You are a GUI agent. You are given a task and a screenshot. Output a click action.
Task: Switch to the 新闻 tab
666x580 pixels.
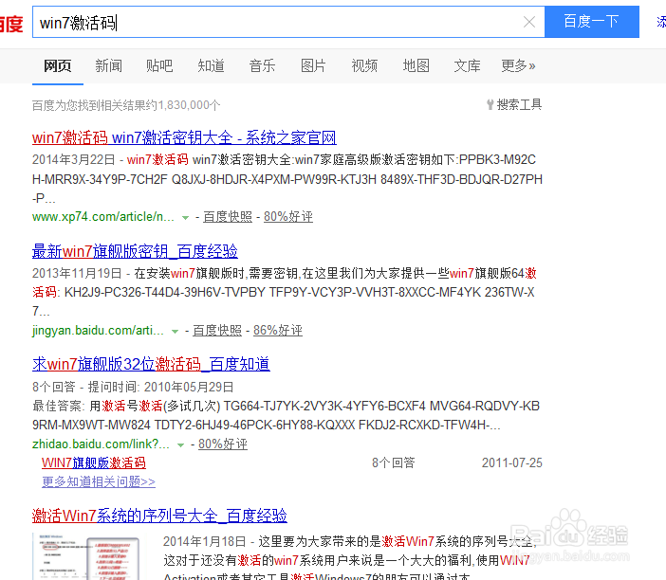109,65
